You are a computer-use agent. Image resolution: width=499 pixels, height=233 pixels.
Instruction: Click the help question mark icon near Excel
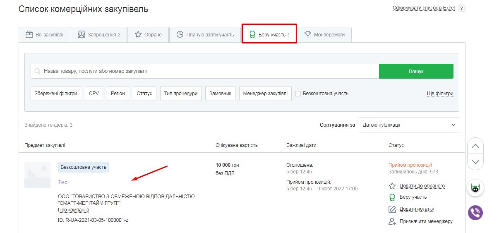click(x=461, y=8)
